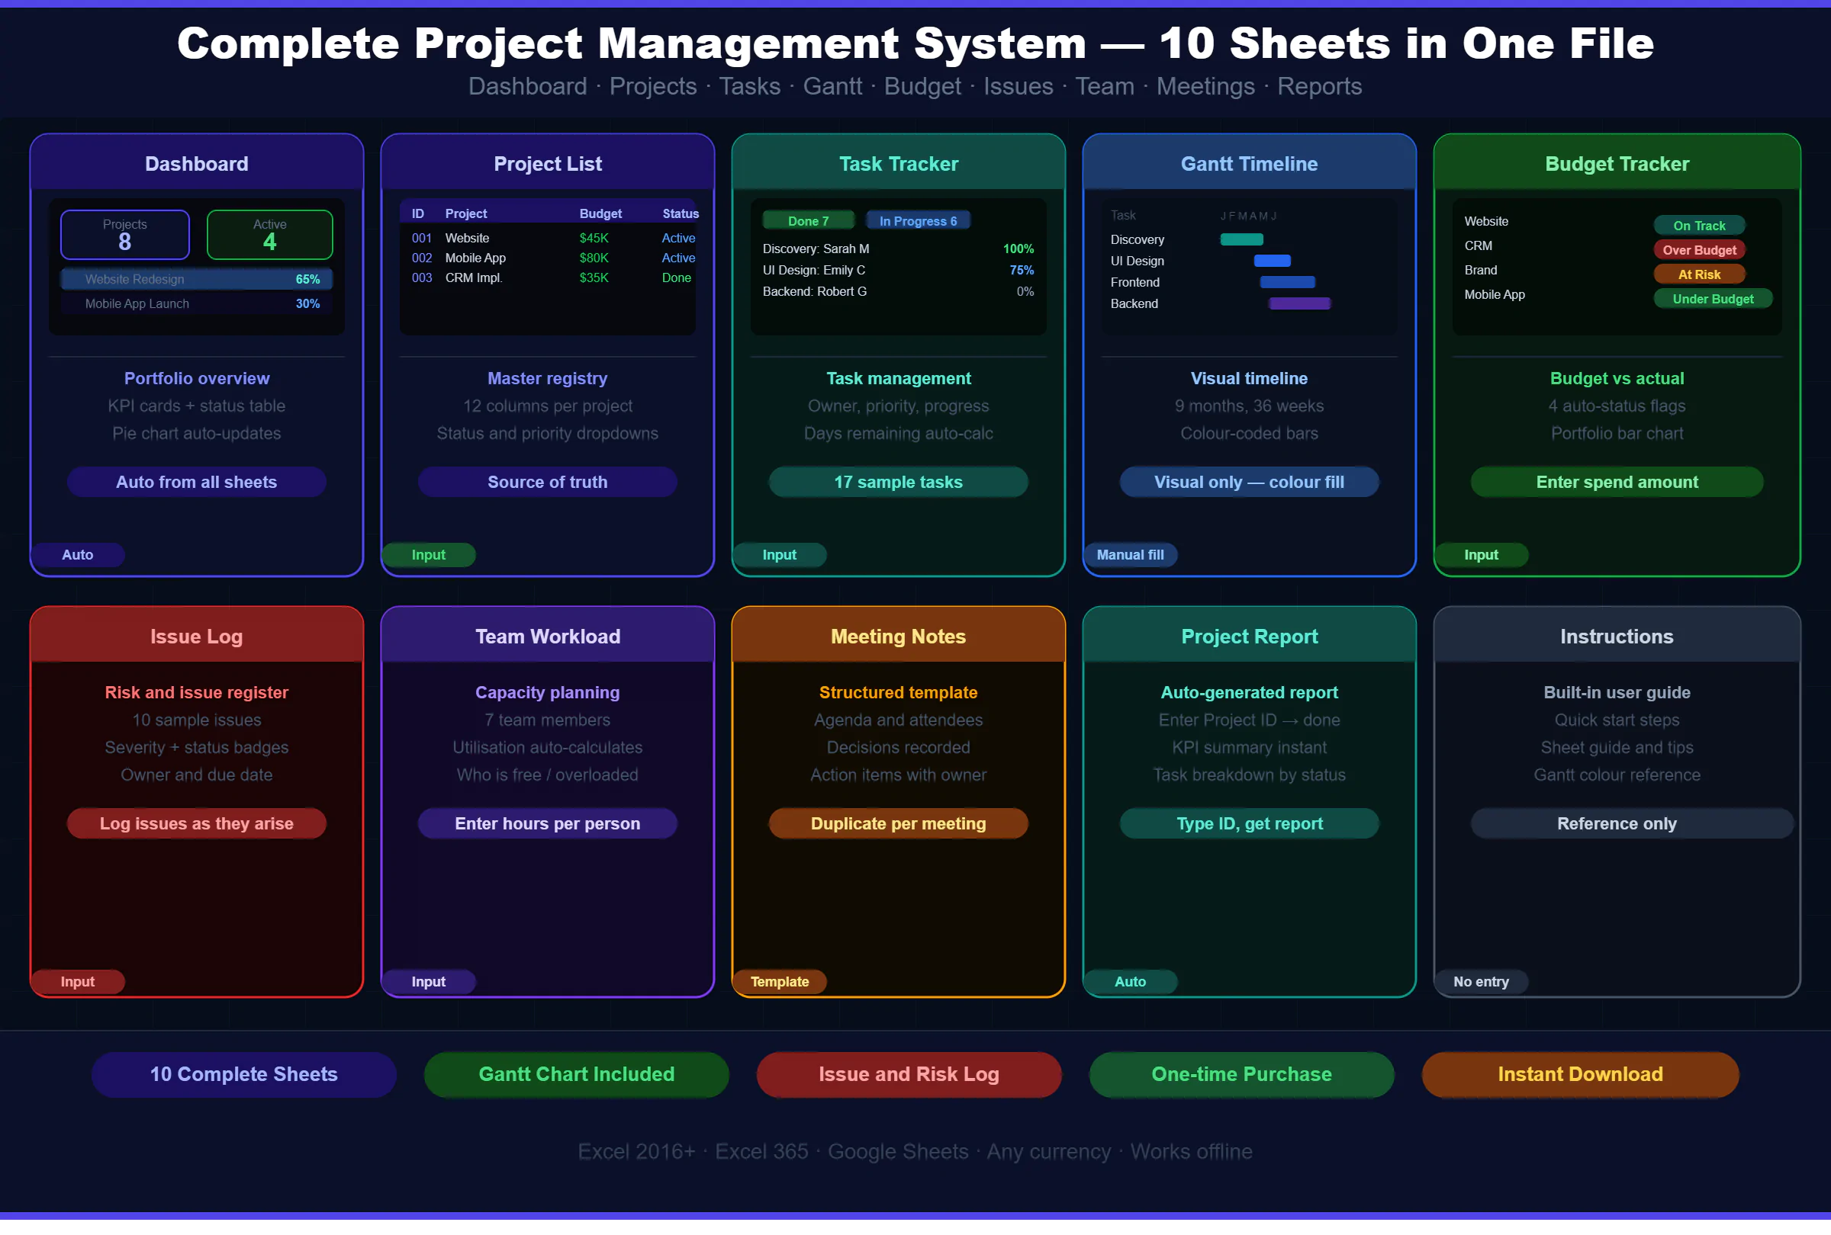Click the 'Type ID, get report' pill
The image size is (1831, 1235).
pyautogui.click(x=1249, y=823)
